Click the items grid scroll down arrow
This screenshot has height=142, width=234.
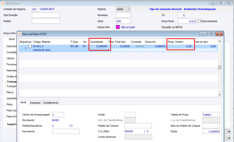[x=220, y=95]
